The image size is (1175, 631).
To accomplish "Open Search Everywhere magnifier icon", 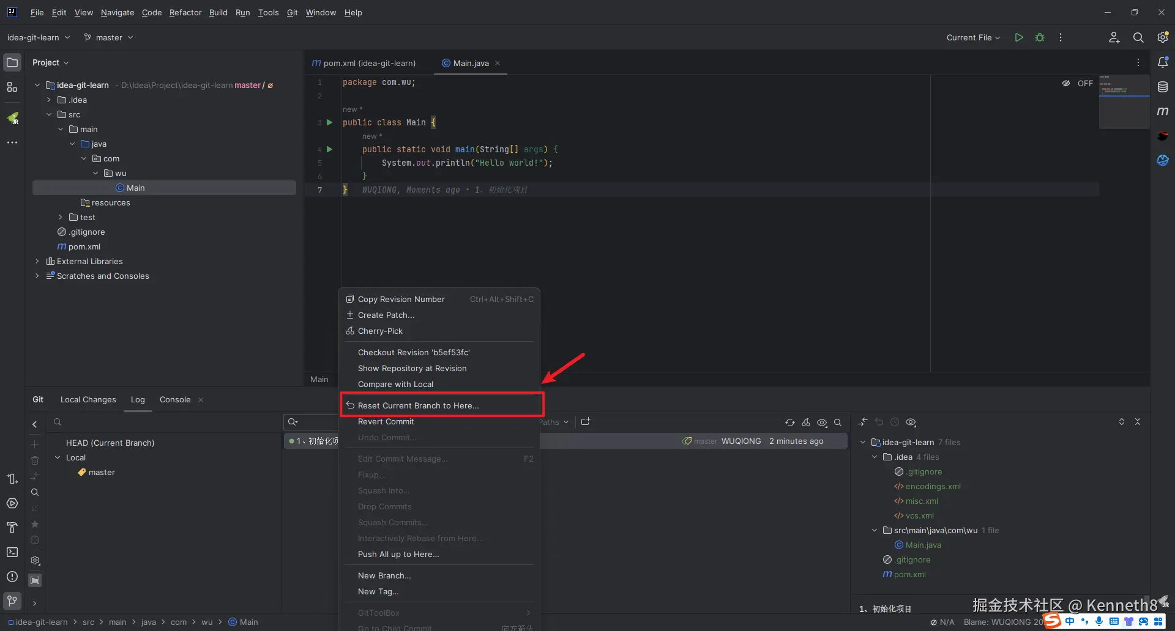I will point(1138,37).
